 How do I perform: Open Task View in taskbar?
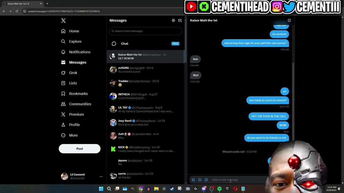(x=117, y=189)
